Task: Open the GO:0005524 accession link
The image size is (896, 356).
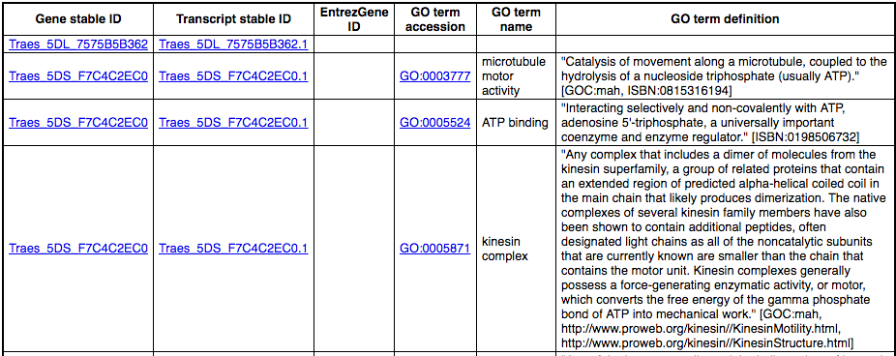Action: point(434,122)
